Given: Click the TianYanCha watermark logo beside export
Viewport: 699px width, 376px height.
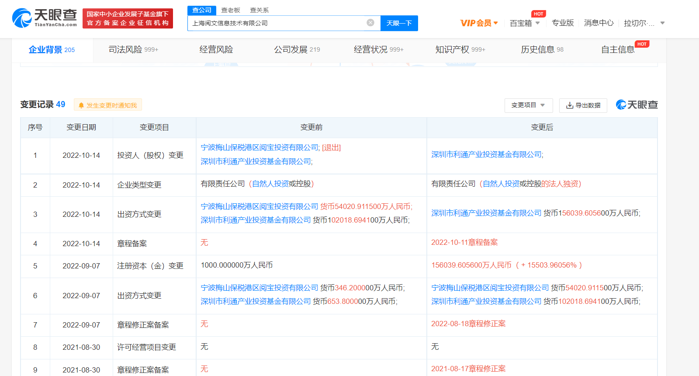Looking at the screenshot, I should (637, 105).
